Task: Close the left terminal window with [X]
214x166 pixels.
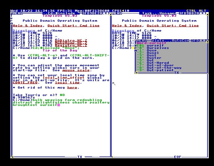Action: [x=106, y=13]
